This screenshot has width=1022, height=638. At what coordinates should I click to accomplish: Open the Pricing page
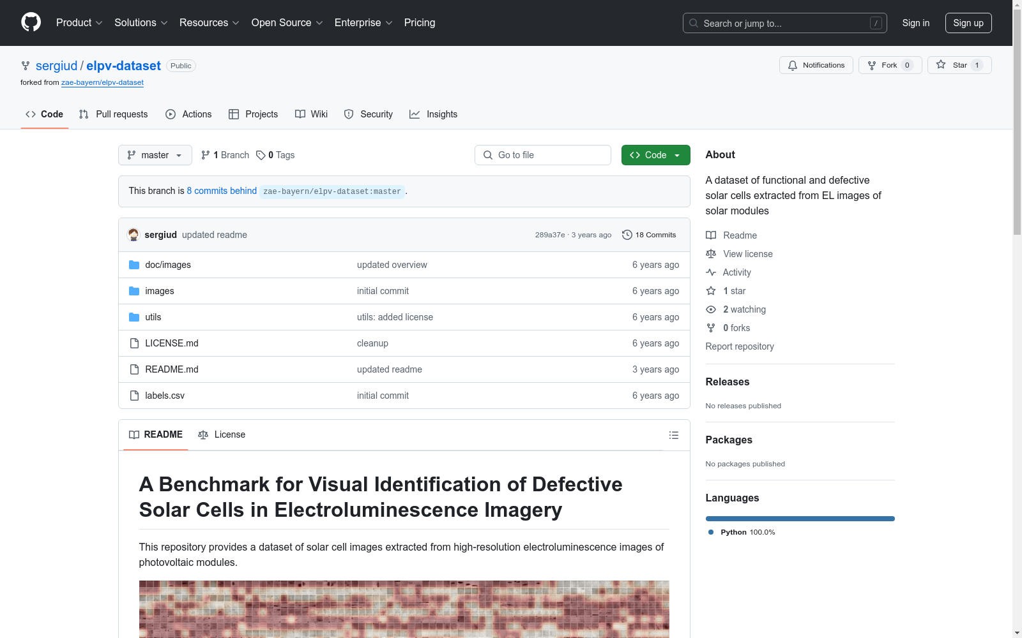420,23
